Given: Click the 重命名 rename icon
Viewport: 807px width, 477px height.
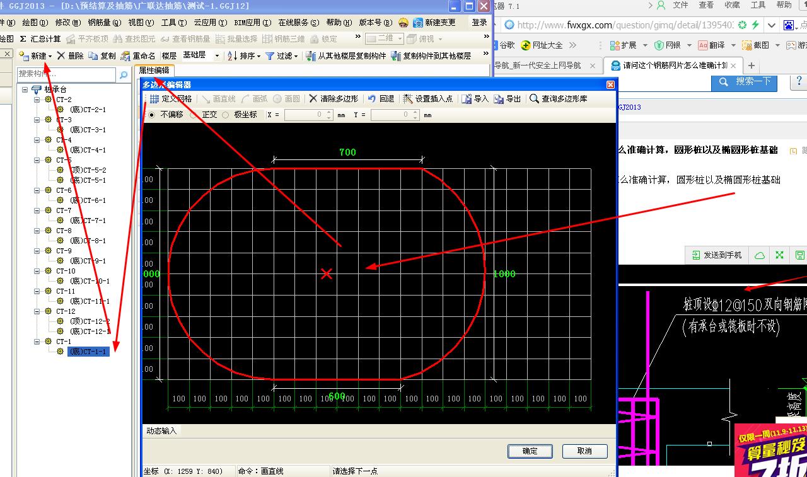Looking at the screenshot, I should (x=125, y=55).
